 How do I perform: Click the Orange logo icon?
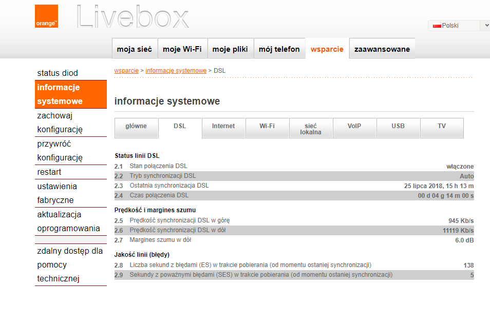46,16
